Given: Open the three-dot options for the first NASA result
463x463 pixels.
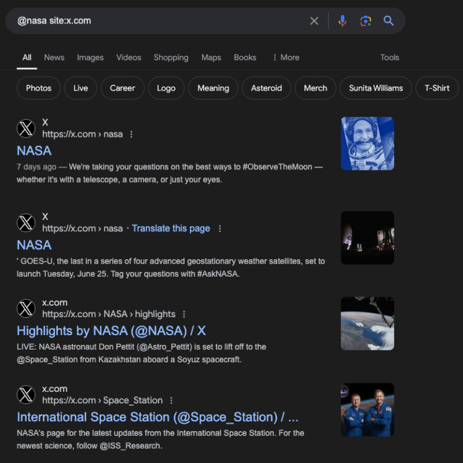Looking at the screenshot, I should [x=131, y=134].
